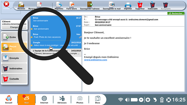Screen dimensions: 187x105
Task: Click the Changer account button
Action: [14, 27]
